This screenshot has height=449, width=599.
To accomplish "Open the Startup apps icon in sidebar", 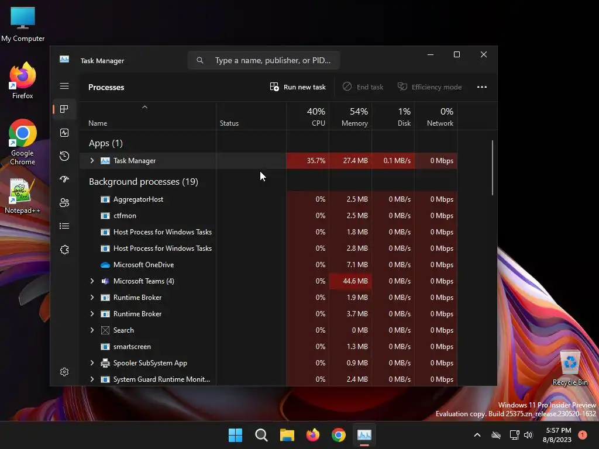I will (64, 179).
